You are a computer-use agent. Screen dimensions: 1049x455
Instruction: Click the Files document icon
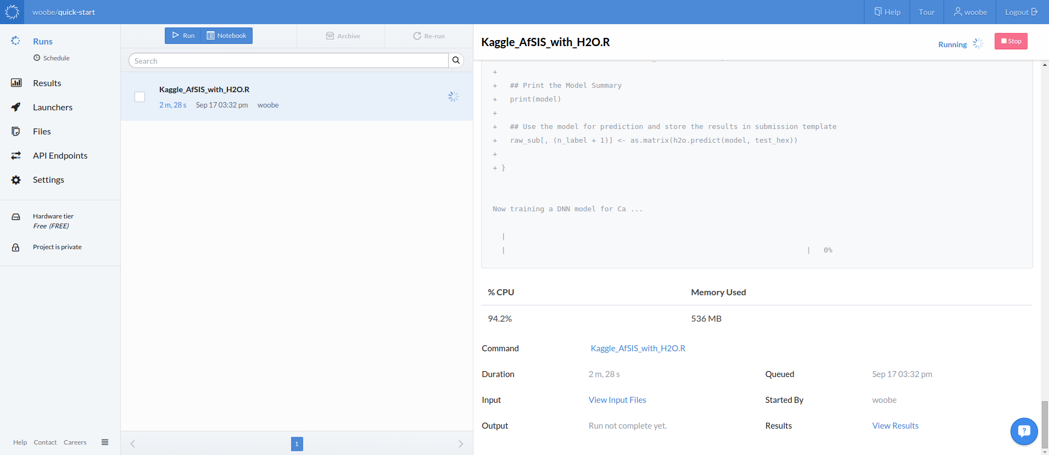[16, 131]
